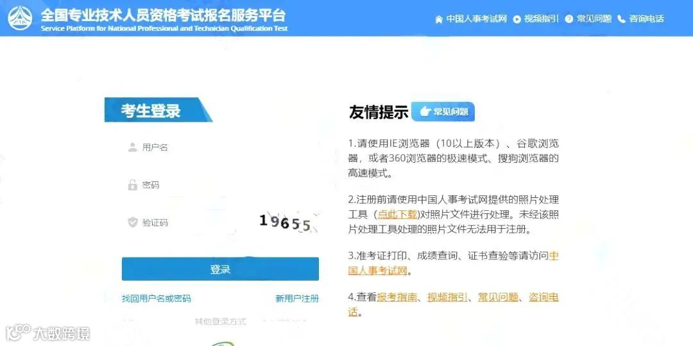
Task: Click the padlock icon in password field
Action: pyautogui.click(x=132, y=185)
